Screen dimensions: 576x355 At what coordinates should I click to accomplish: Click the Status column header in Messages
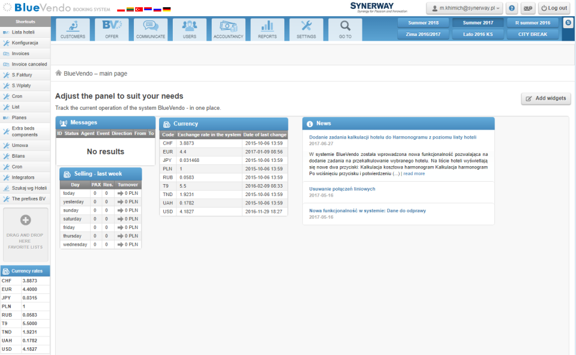click(71, 133)
